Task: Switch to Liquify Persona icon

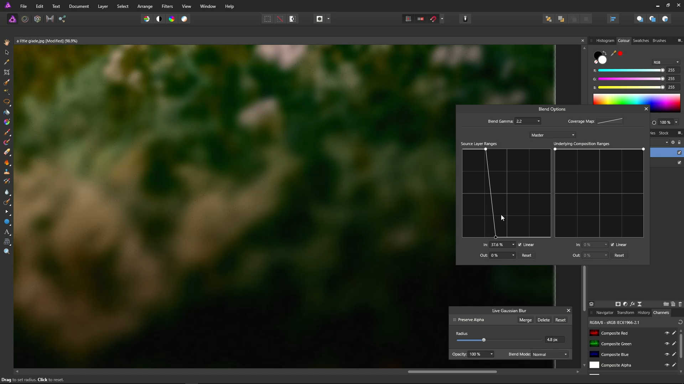Action: (x=25, y=19)
